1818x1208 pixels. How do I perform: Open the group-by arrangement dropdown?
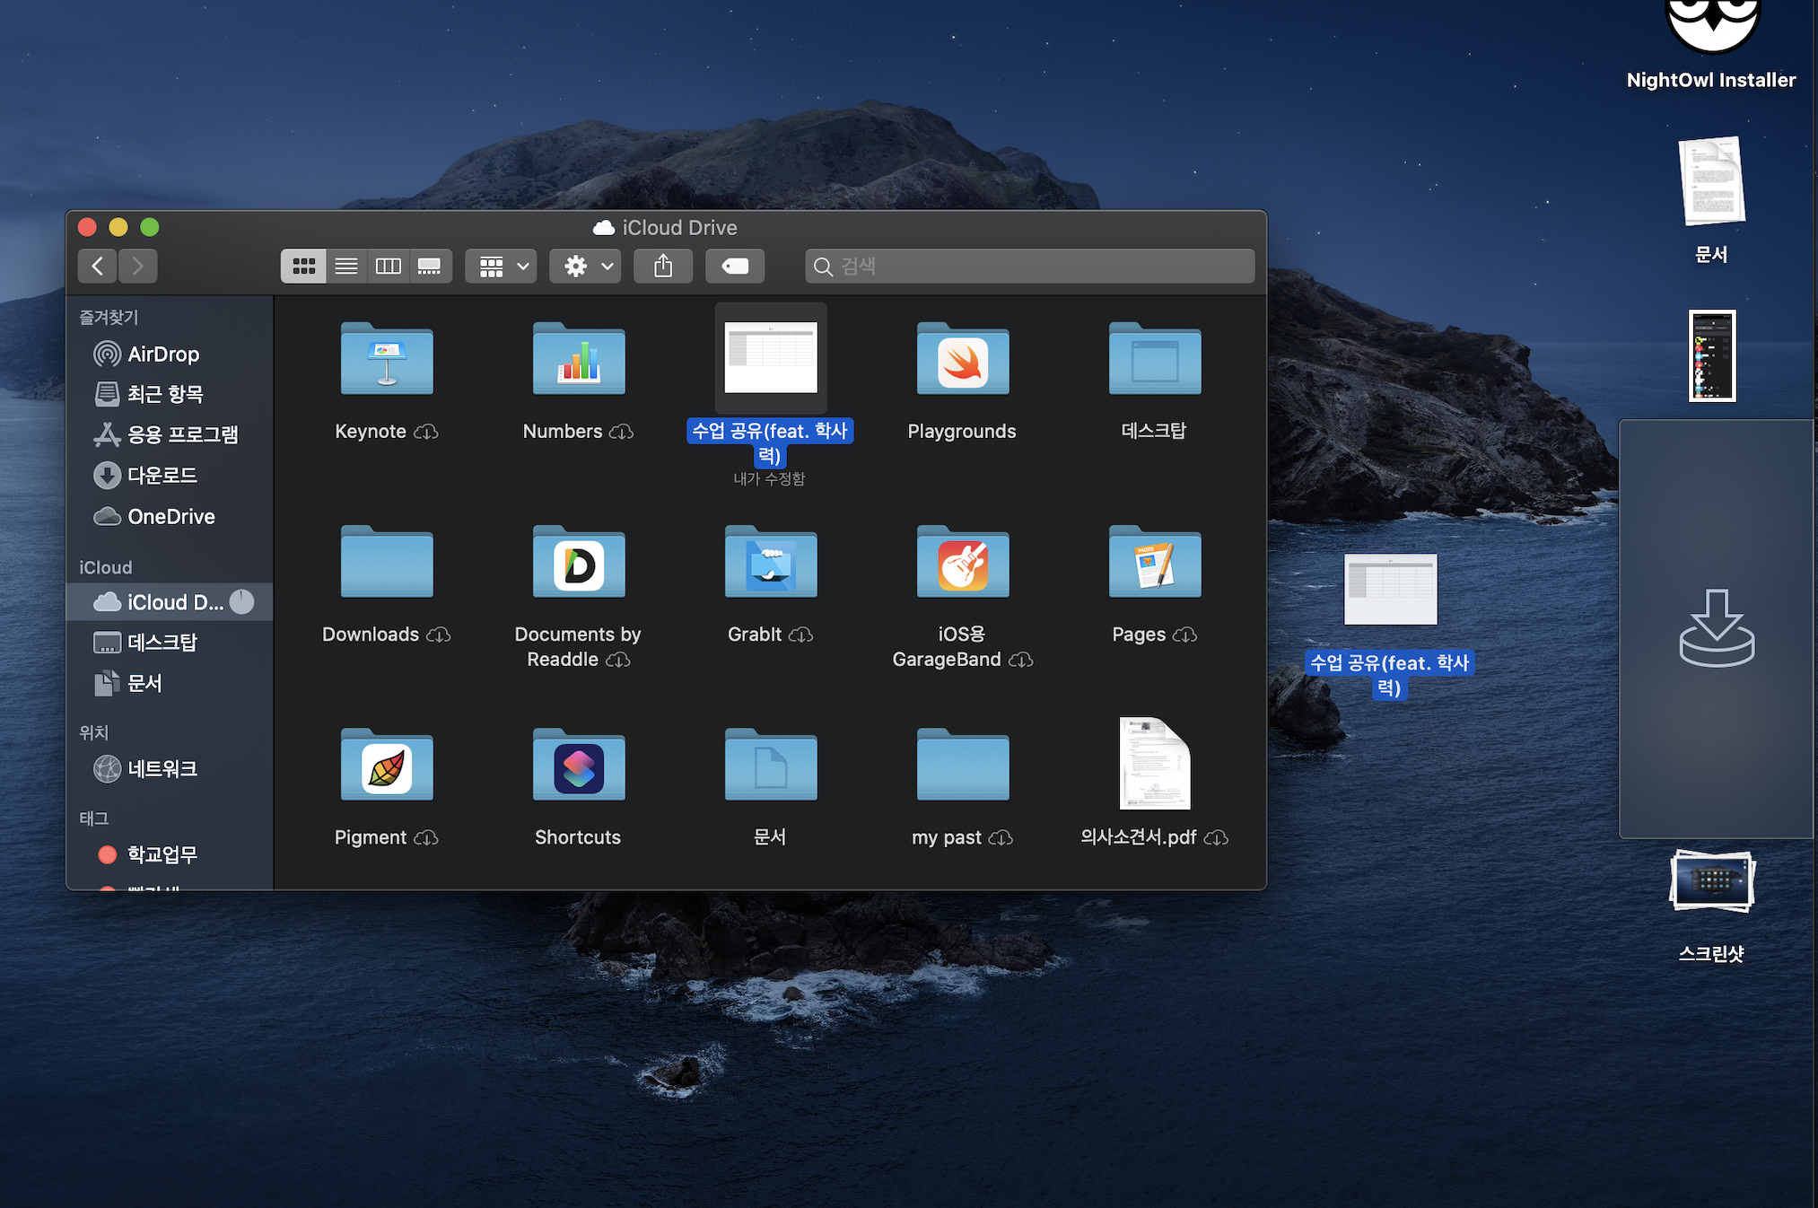tap(502, 267)
